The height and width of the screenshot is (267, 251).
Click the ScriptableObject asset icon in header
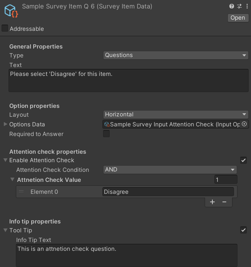[x=11, y=11]
